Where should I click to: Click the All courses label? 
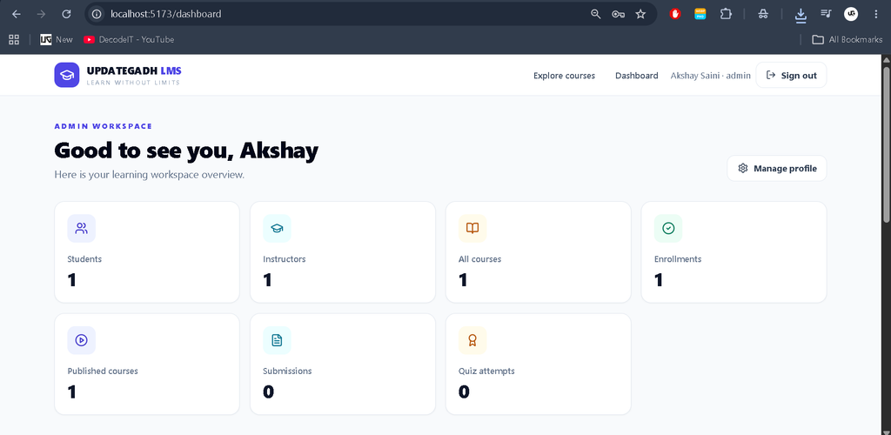pos(479,259)
